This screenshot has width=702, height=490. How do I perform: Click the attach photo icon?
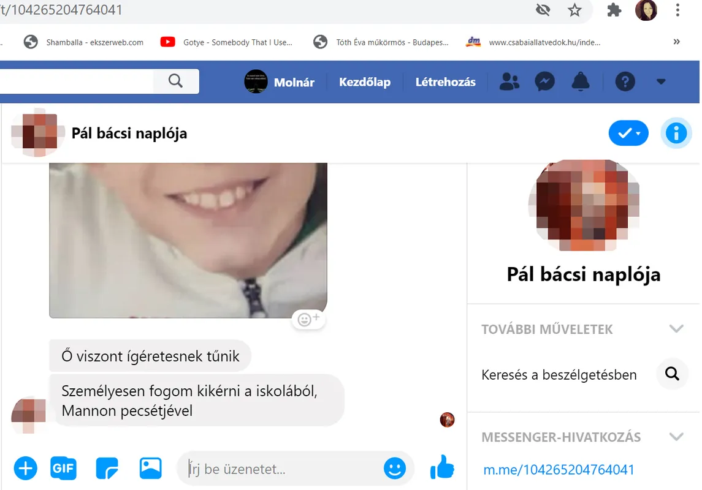click(150, 469)
